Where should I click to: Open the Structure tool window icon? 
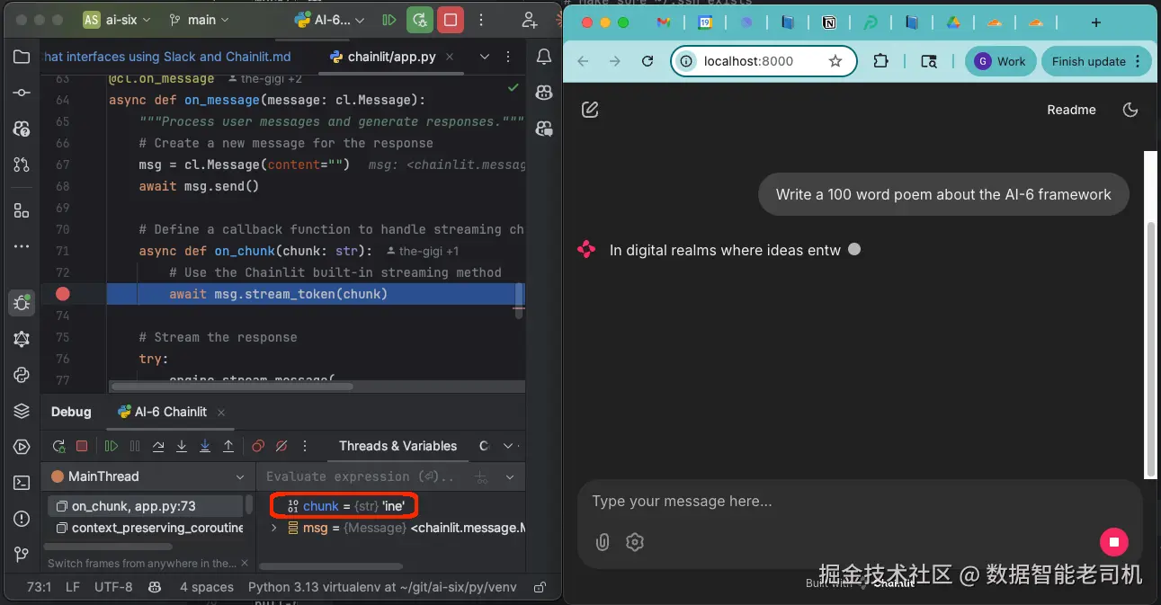[22, 209]
